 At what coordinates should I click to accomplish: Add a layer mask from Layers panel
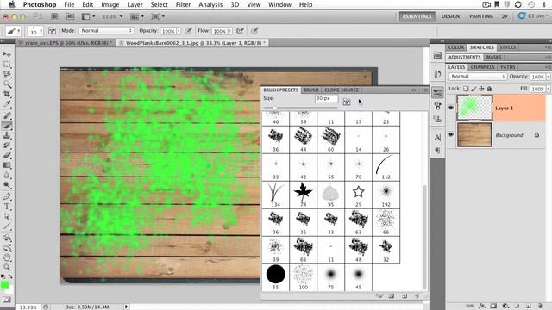(493, 307)
